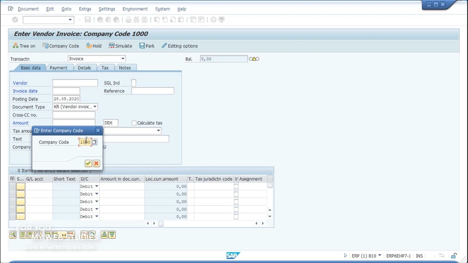Viewport: 468px width, 263px height.
Task: Tick the V checkbox in first item row
Action: 236,186
